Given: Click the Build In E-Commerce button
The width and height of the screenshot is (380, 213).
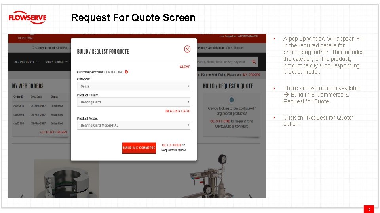Looking at the screenshot, I should [139, 148].
